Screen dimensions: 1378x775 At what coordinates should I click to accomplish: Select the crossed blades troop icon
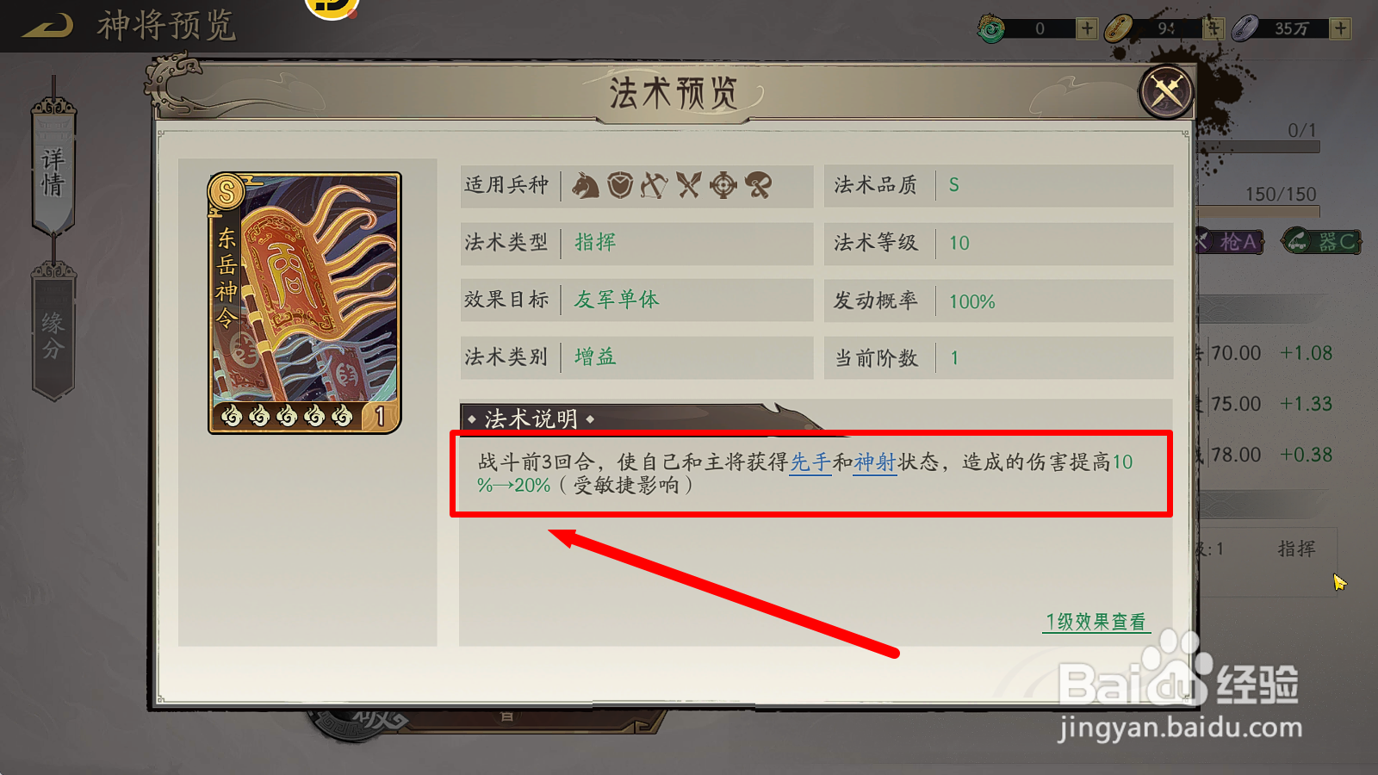(689, 185)
